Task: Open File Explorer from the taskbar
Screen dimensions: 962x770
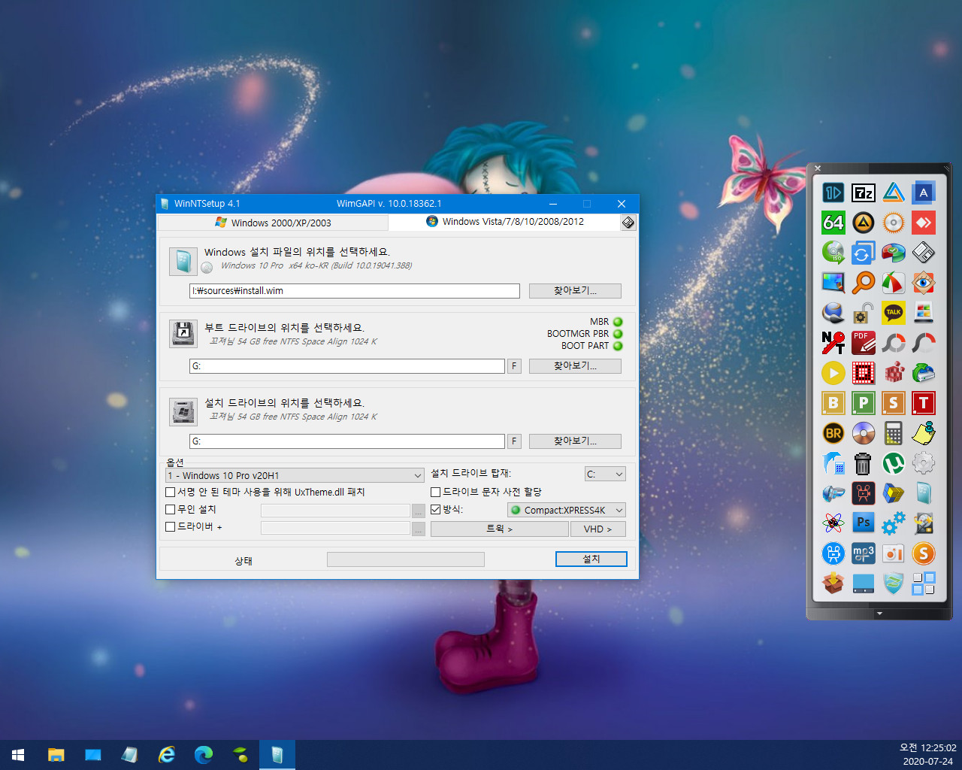Action: tap(56, 755)
